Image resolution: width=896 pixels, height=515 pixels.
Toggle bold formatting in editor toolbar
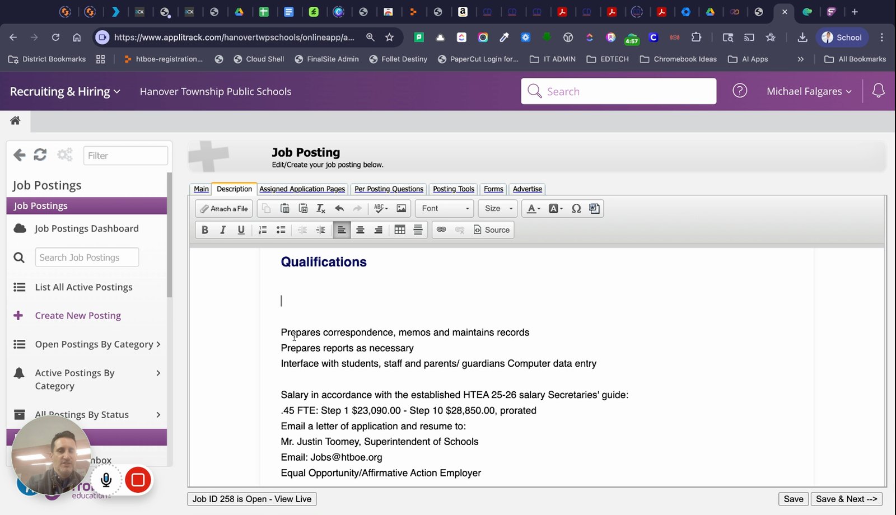pyautogui.click(x=205, y=230)
